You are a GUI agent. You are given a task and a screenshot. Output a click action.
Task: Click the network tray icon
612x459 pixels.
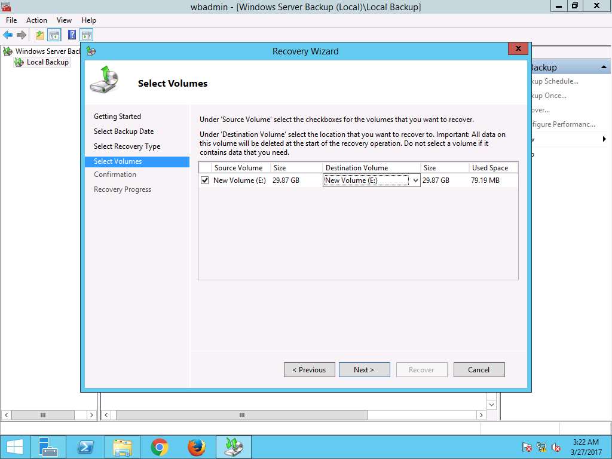(541, 447)
